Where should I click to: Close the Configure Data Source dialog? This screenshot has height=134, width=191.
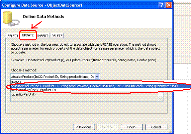[x=169, y=5]
